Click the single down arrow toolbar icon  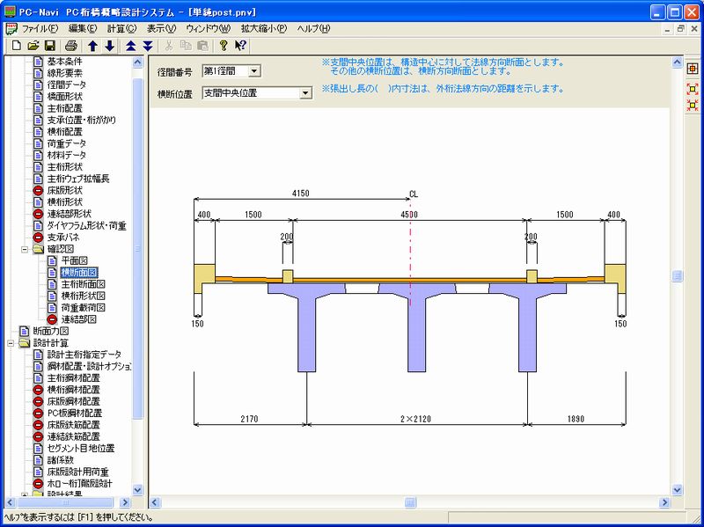[109, 45]
